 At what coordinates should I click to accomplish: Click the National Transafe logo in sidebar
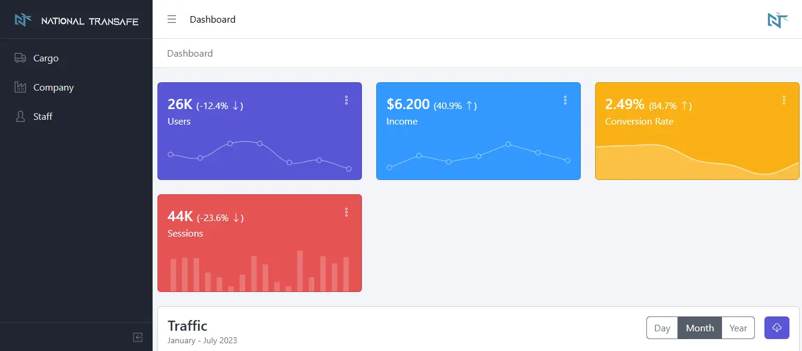76,21
